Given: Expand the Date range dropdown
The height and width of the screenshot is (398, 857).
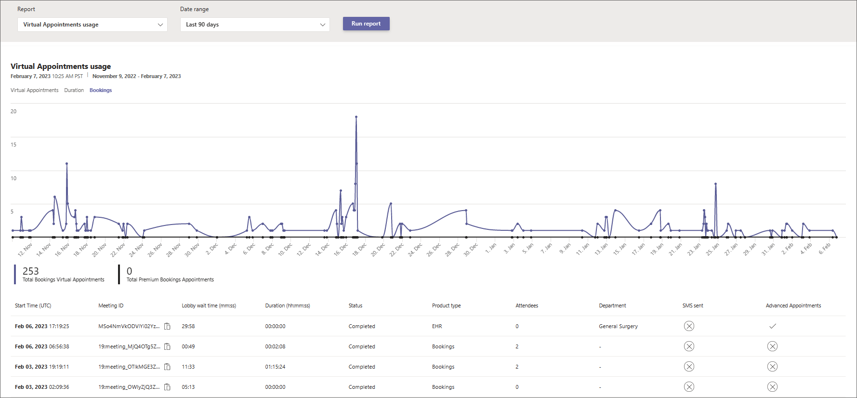Looking at the screenshot, I should (x=255, y=25).
